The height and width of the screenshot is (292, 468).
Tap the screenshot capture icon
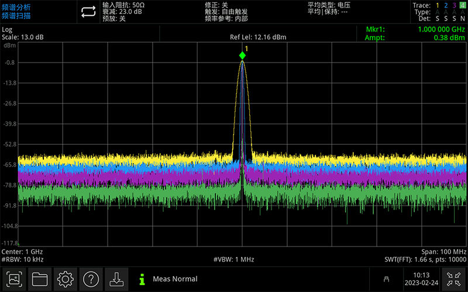pos(15,279)
